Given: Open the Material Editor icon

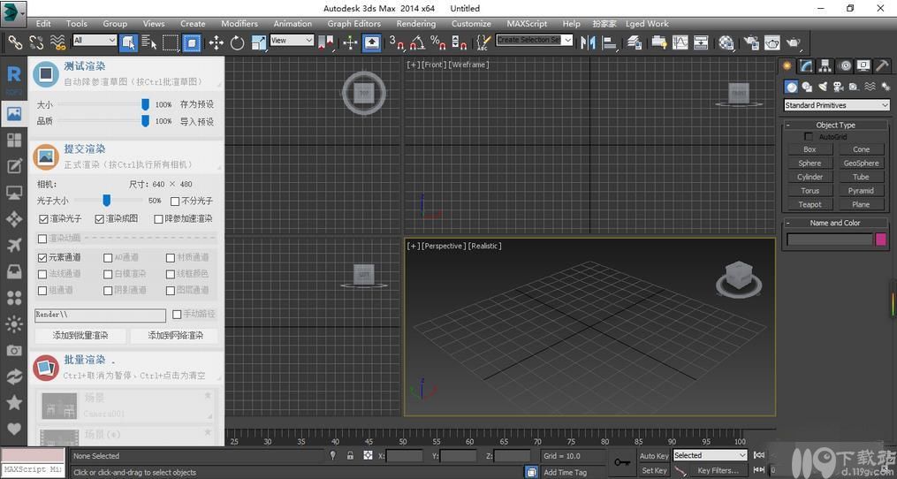Looking at the screenshot, I should pos(726,42).
